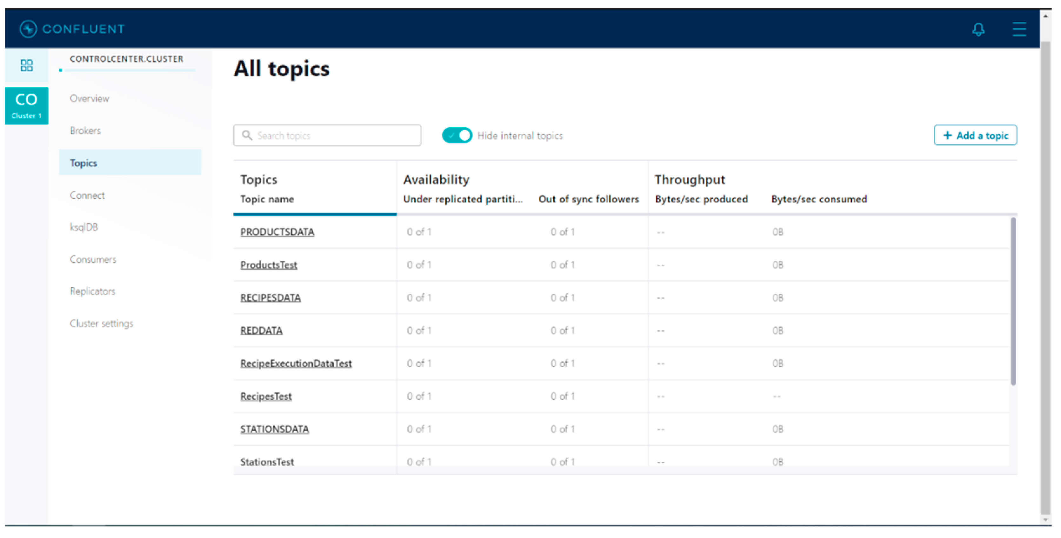Open the notifications bell icon
1061x538 pixels.
click(x=978, y=29)
